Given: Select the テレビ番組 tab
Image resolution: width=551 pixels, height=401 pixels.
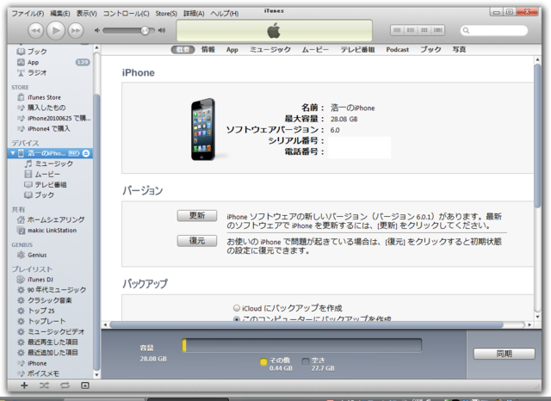Looking at the screenshot, I should [357, 50].
